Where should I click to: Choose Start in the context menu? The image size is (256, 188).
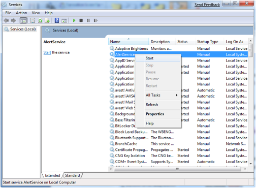coord(158,58)
